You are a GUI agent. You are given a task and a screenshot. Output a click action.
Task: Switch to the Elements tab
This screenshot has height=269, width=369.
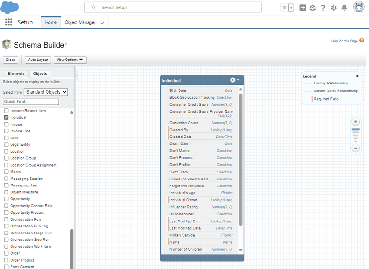click(16, 74)
